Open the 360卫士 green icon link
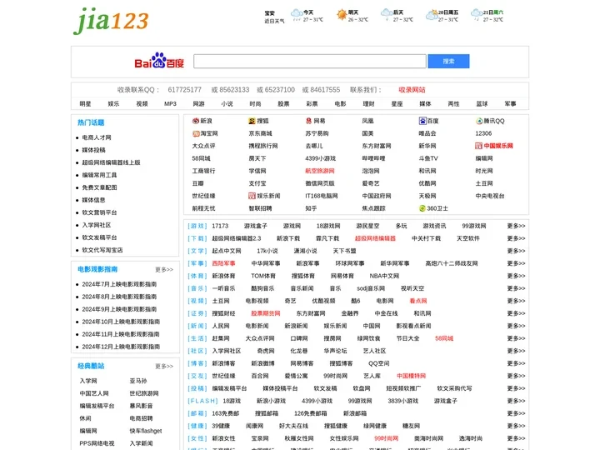 [x=422, y=208]
